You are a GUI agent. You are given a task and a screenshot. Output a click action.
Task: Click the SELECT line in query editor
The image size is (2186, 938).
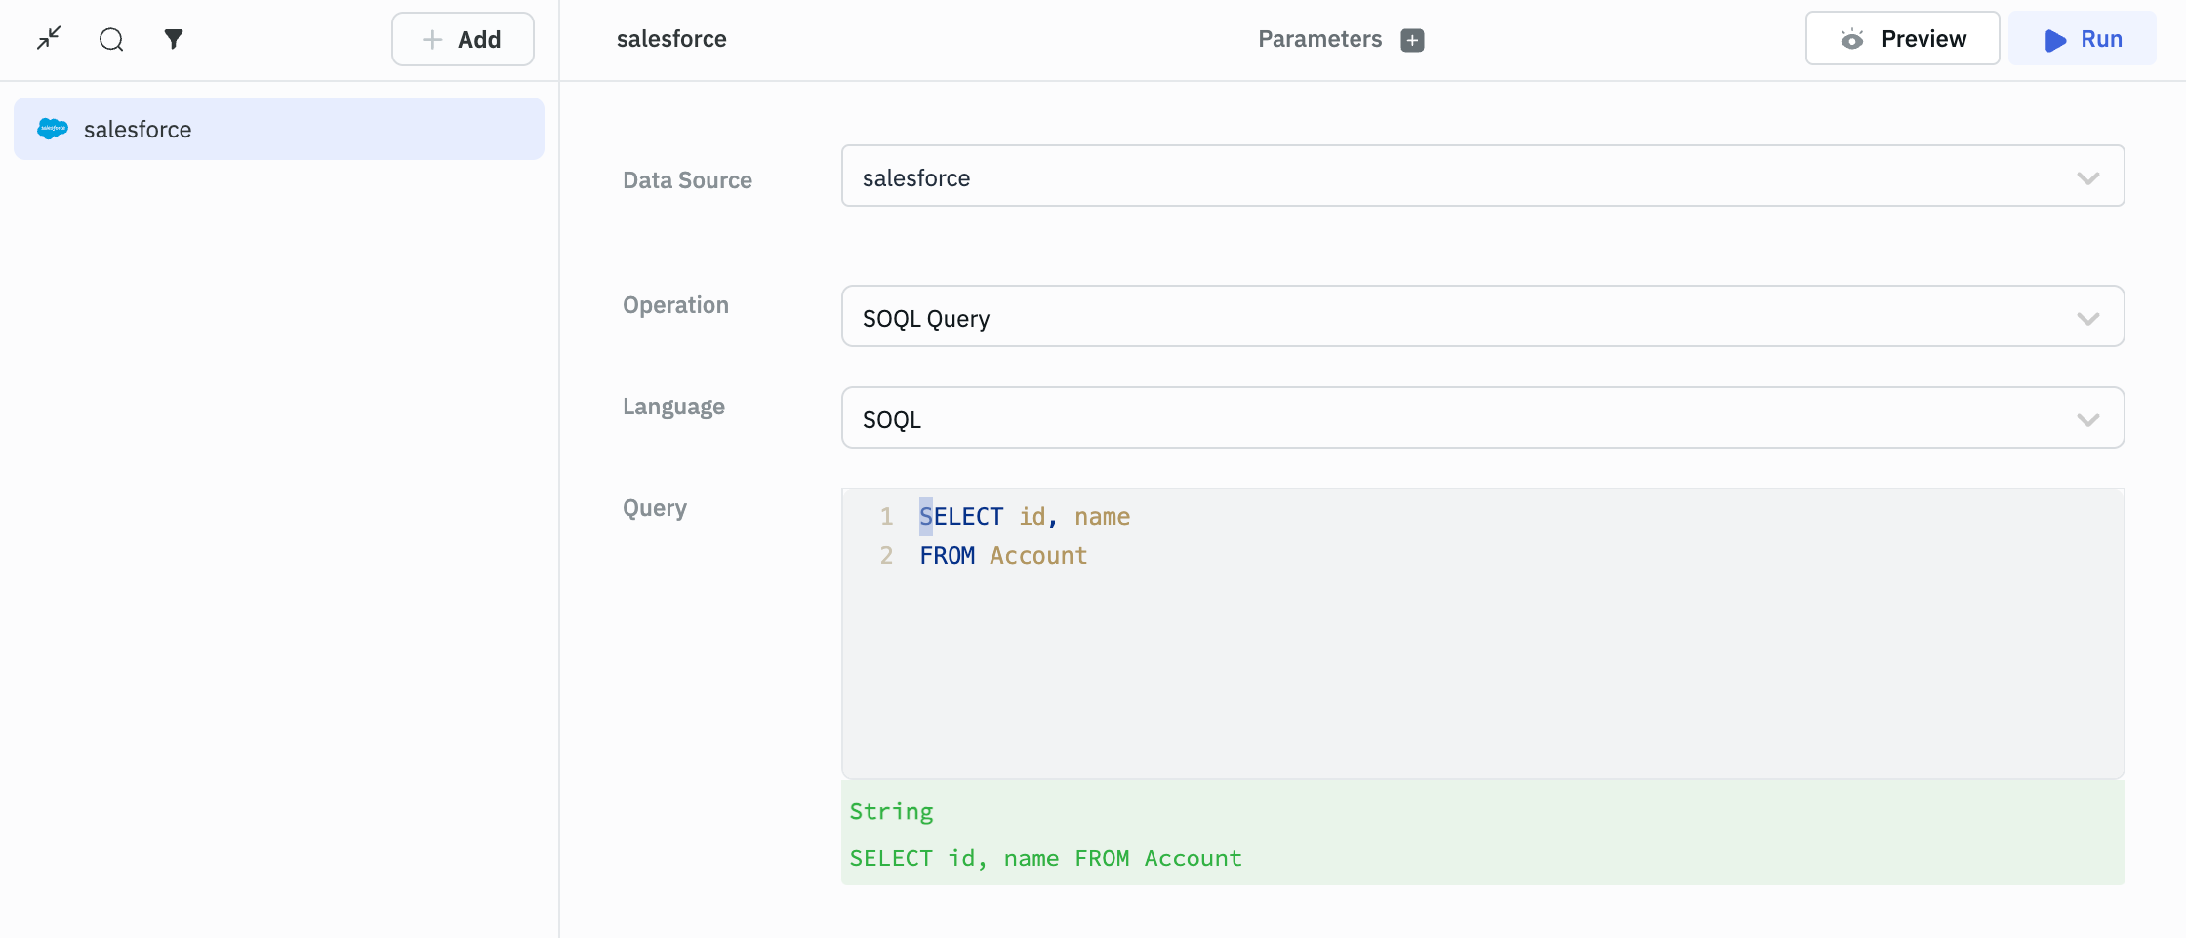(1025, 516)
